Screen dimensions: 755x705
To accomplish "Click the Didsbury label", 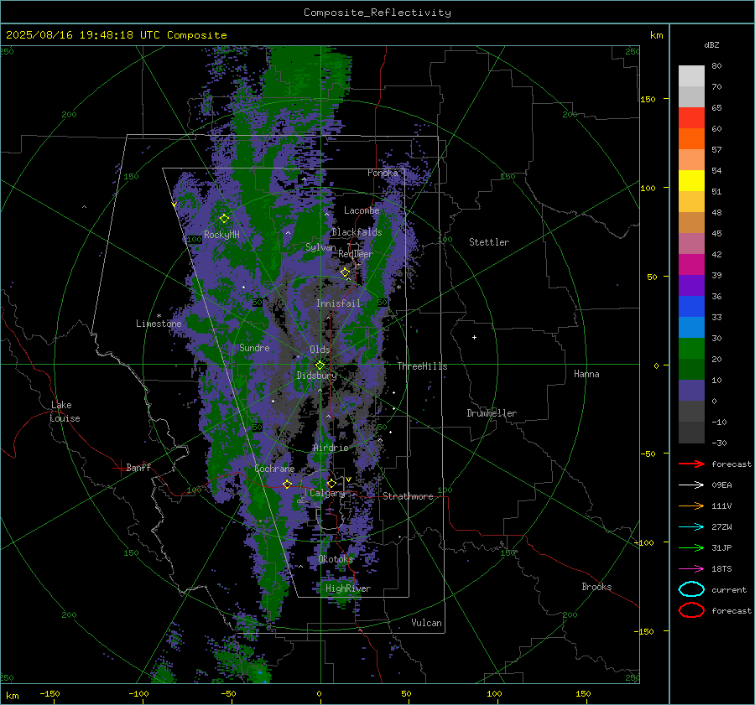I will (x=316, y=376).
